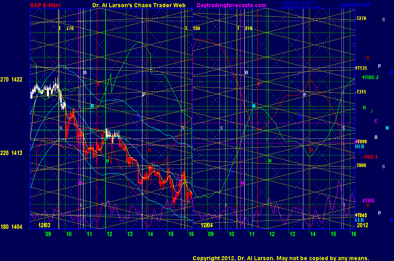Image resolution: width=394 pixels, height=261 pixels.
Task: Click the red -TIDE-1 legend label
Action: (x=370, y=157)
